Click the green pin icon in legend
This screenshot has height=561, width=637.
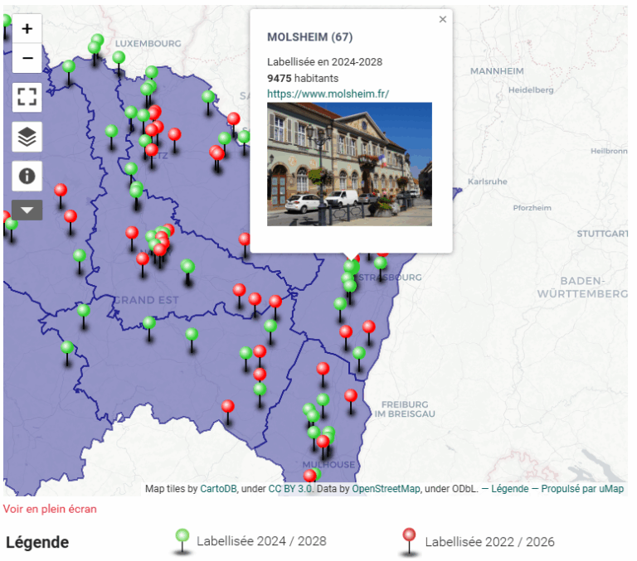coord(182,537)
